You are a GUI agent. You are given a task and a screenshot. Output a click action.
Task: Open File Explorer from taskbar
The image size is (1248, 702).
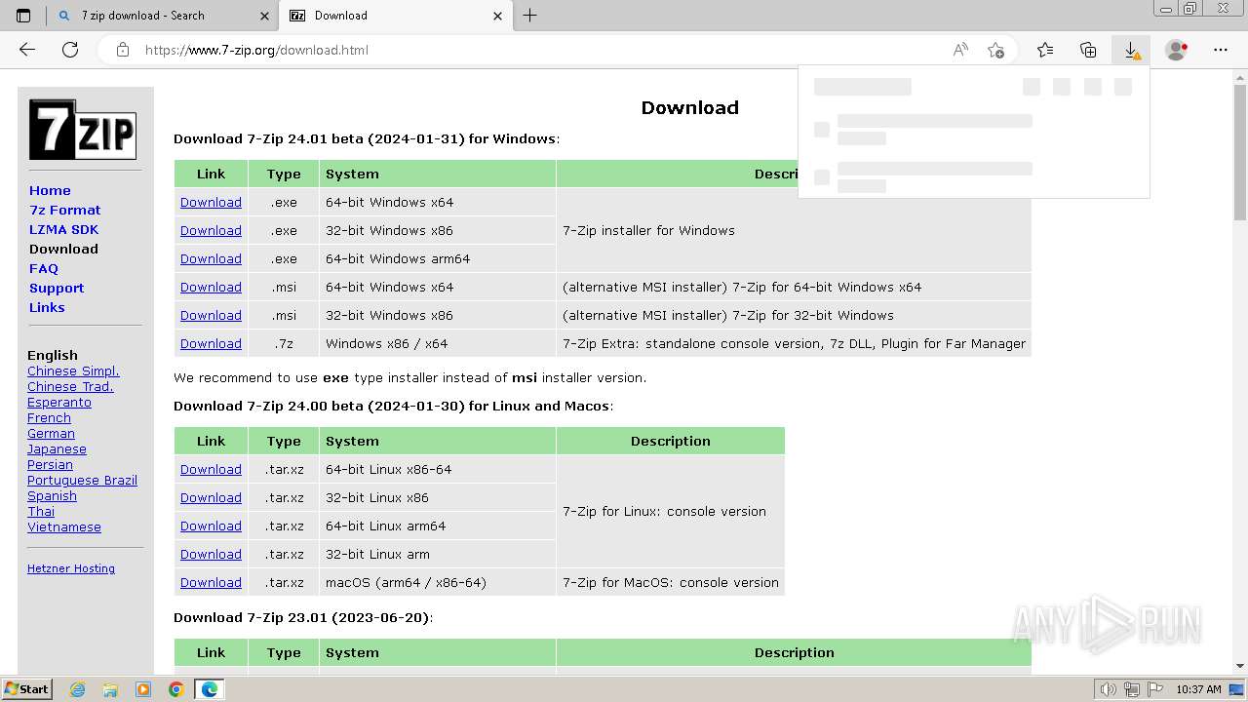(x=110, y=689)
